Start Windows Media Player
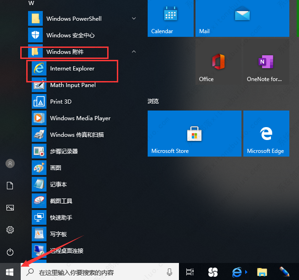Image resolution: width=299 pixels, height=280 pixels. [80, 118]
